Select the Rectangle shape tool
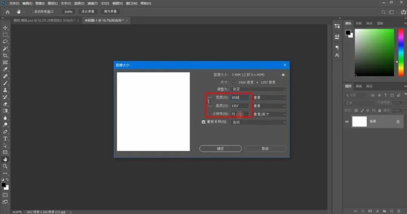The image size is (407, 214). point(5,153)
